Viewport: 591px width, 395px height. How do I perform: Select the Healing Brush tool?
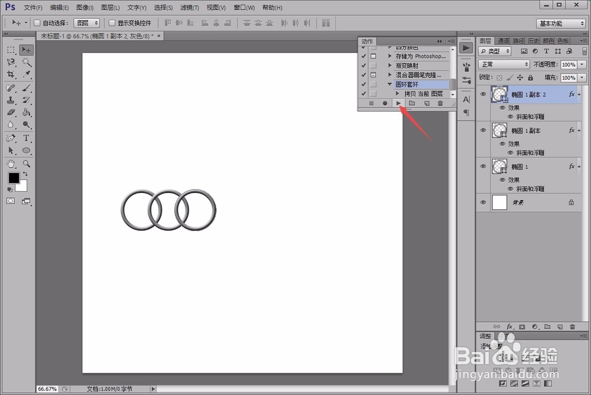pos(11,88)
